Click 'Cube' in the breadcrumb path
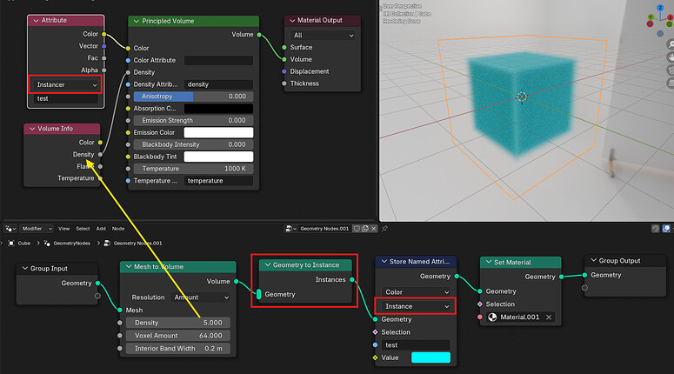The image size is (674, 374). 24,244
